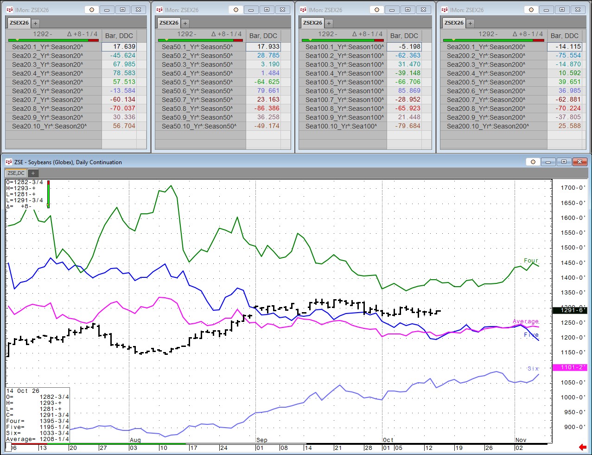Click the green Four curve label on chart
592x455 pixels.
[531, 261]
